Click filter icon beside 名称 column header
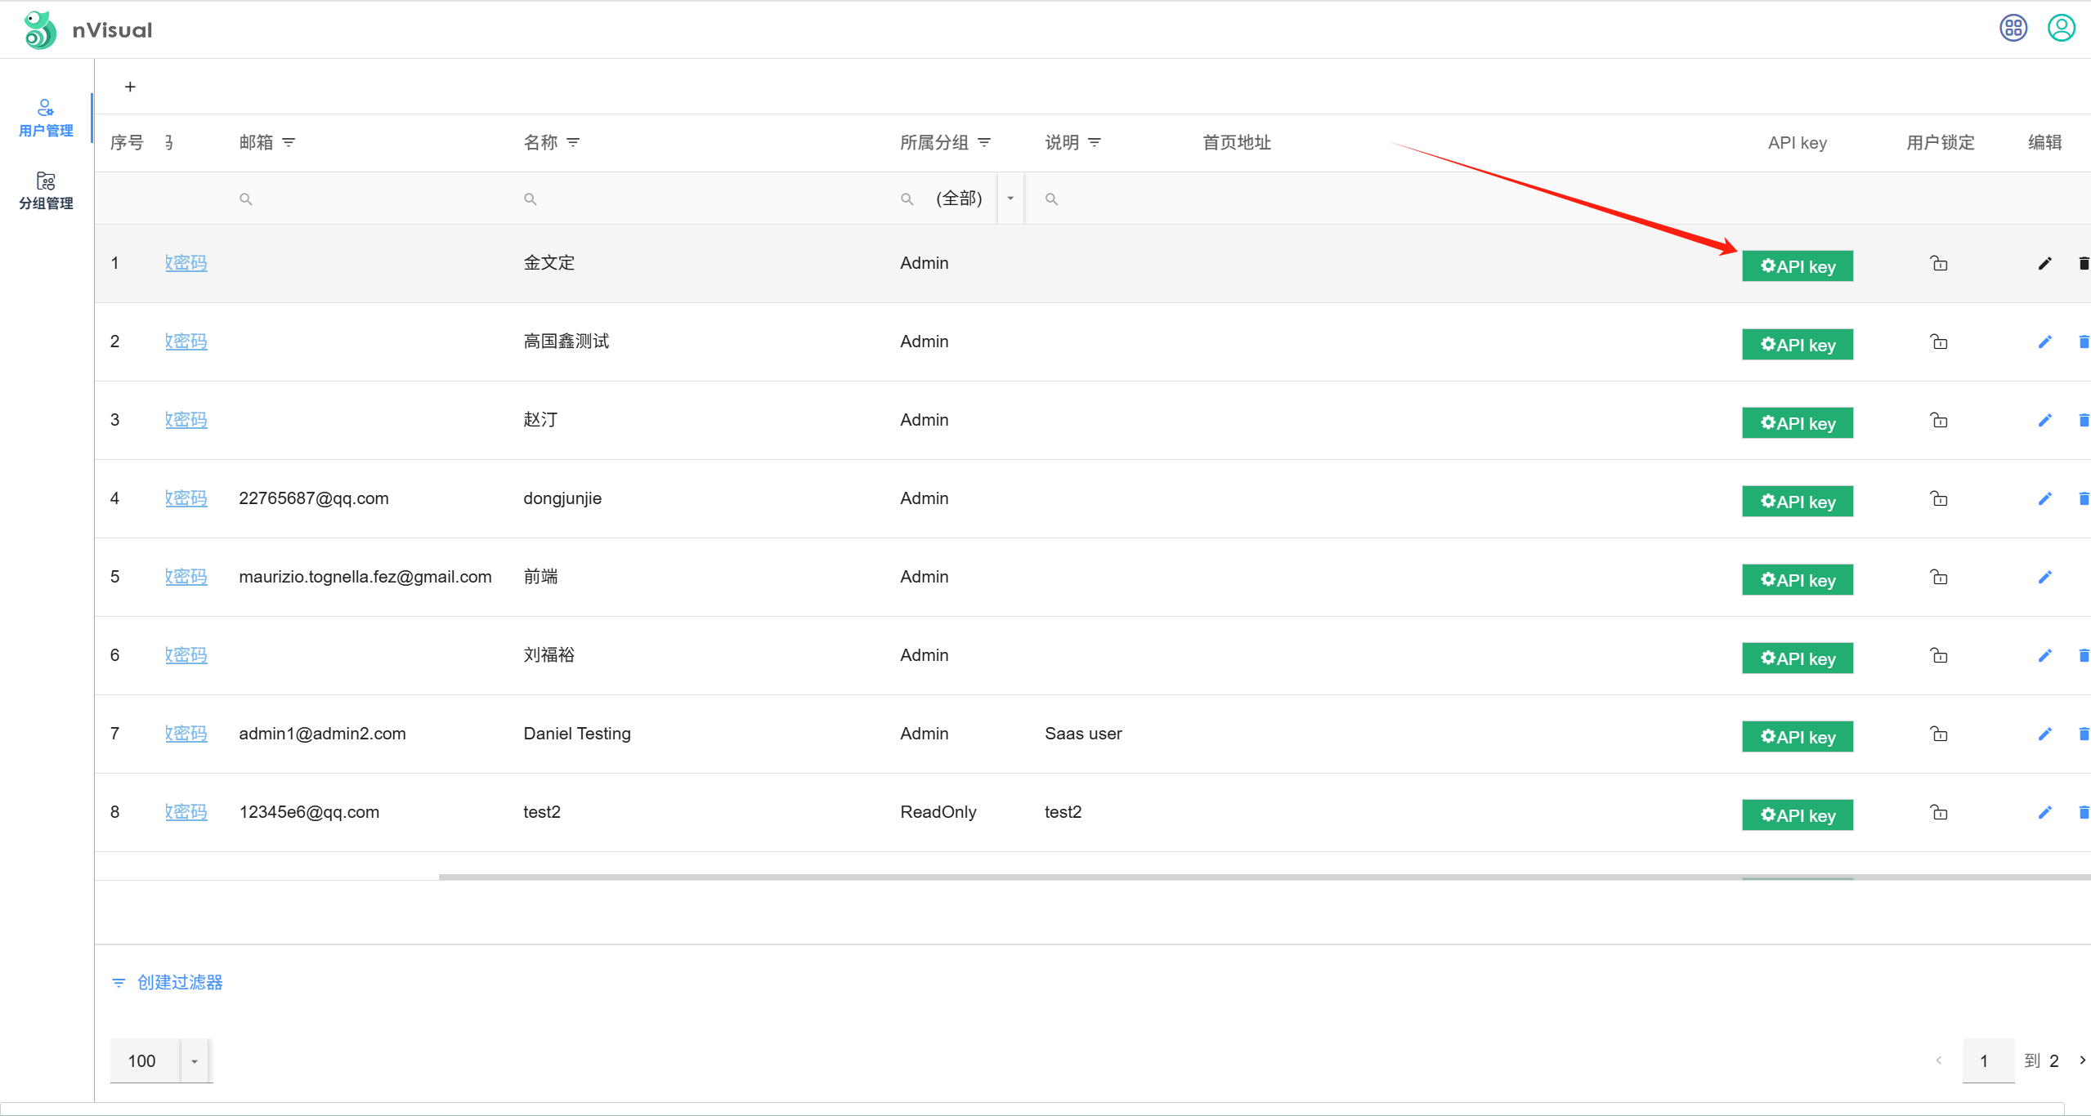The height and width of the screenshot is (1116, 2091). [x=573, y=143]
